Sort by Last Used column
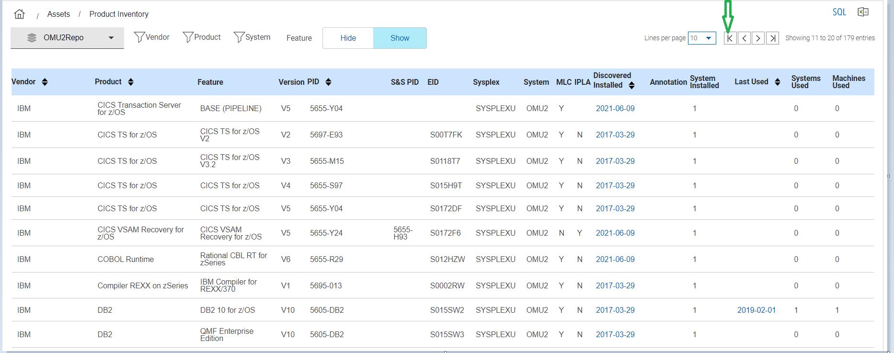This screenshot has height=353, width=894. [x=777, y=82]
